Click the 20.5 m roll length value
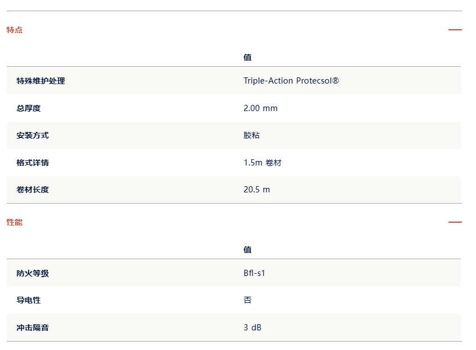The width and height of the screenshot is (476, 350). click(x=257, y=190)
